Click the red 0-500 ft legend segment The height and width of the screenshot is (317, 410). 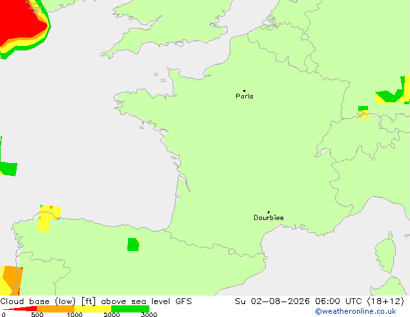(21, 309)
